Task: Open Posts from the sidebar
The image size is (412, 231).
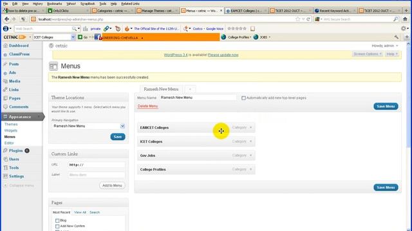Action: pyautogui.click(x=14, y=64)
